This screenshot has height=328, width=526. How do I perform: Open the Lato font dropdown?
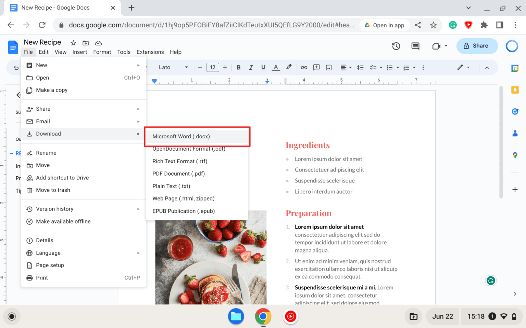click(173, 67)
